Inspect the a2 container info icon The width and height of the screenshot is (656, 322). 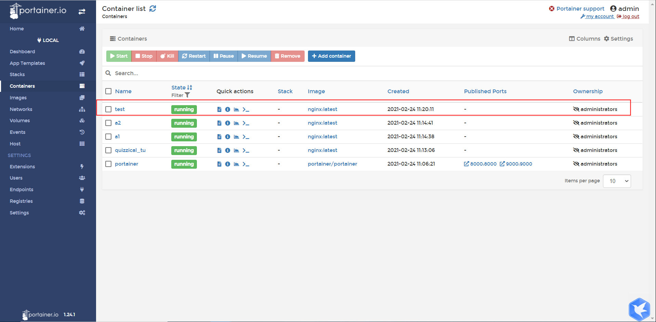click(228, 123)
